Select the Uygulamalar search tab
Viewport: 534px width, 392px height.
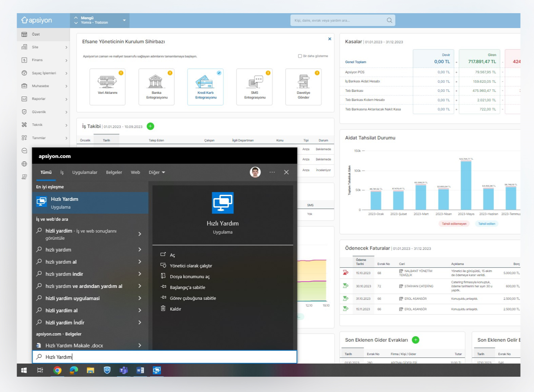pyautogui.click(x=85, y=172)
